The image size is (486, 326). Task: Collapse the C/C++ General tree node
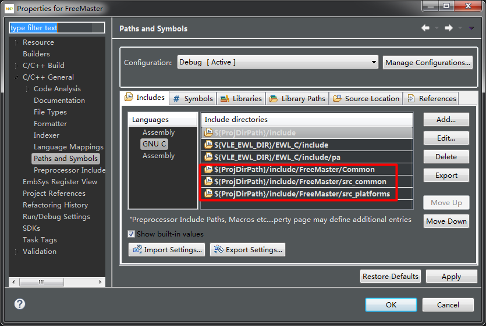coord(16,77)
